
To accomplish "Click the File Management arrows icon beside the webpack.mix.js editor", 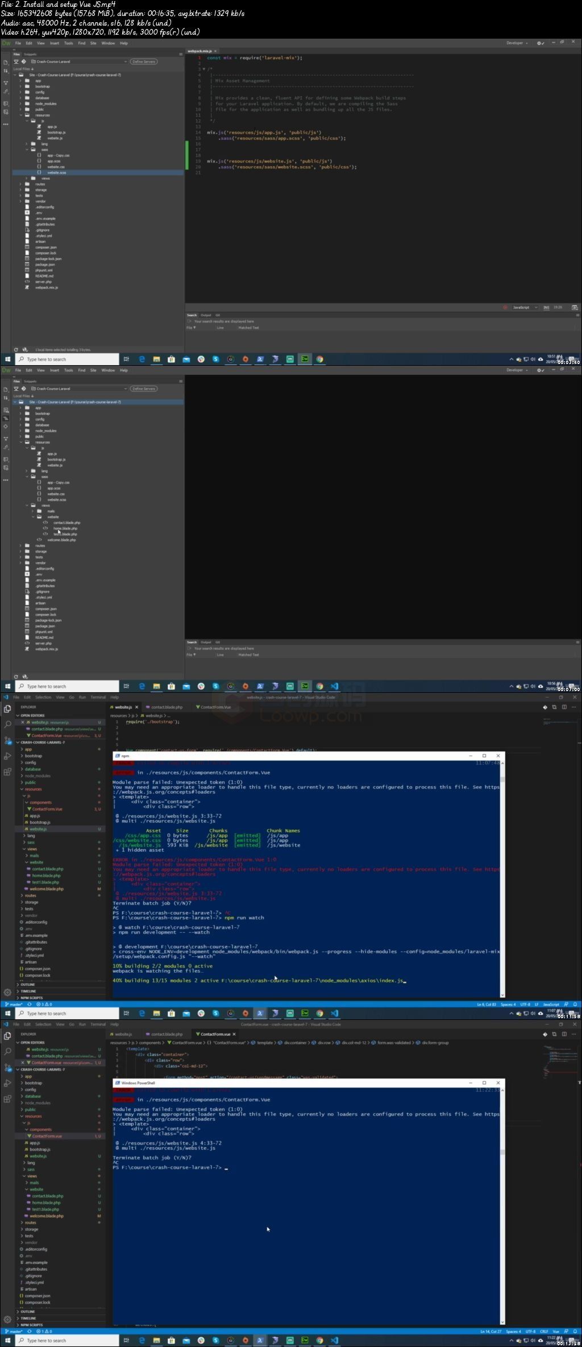I will point(6,72).
